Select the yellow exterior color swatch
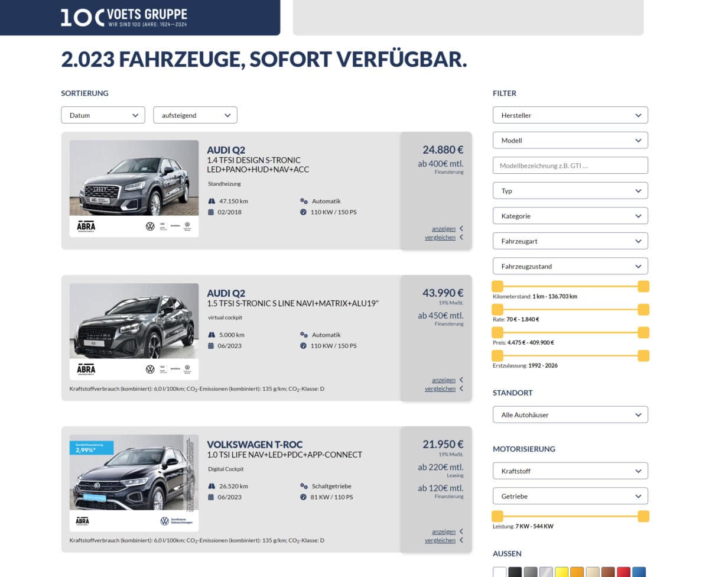 (562, 572)
